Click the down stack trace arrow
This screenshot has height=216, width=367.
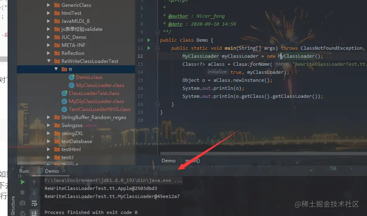[34, 193]
